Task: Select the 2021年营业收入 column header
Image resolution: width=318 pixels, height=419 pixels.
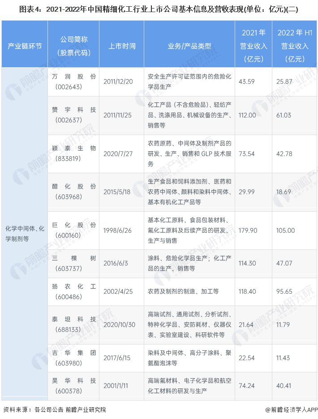Action: point(254,46)
